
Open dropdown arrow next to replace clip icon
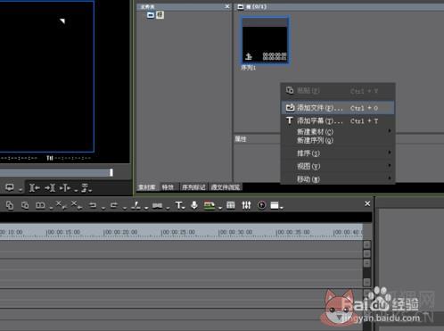tap(51, 208)
